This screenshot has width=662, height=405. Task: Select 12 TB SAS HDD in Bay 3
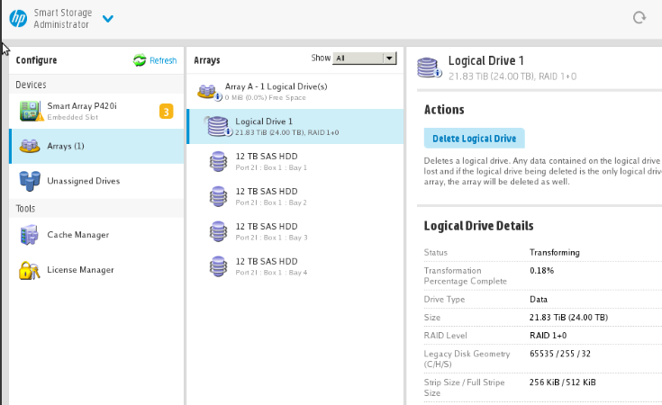point(295,231)
